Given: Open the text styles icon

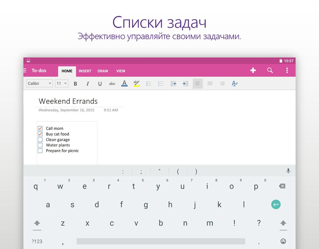Looking at the screenshot, I should pyautogui.click(x=234, y=83).
